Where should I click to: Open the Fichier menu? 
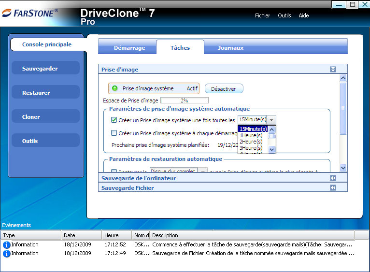pos(262,15)
